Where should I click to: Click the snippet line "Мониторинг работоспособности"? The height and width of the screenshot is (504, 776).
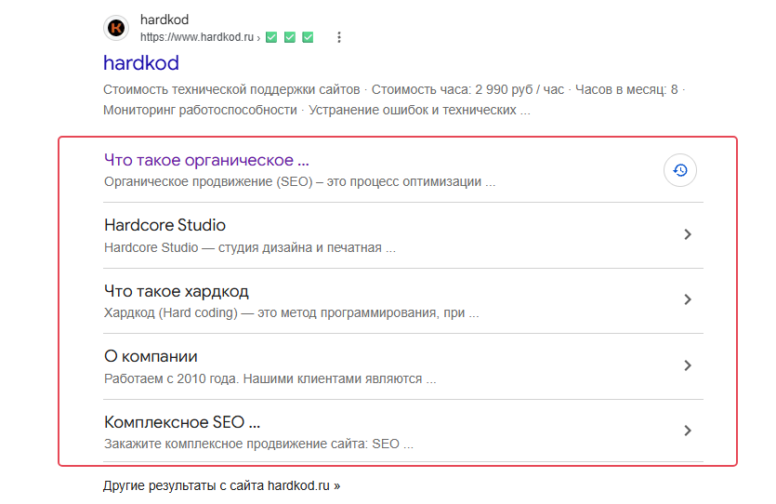click(x=200, y=110)
